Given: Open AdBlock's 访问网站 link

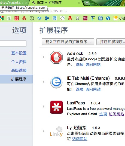Looking at the screenshot, I should point(93,64).
